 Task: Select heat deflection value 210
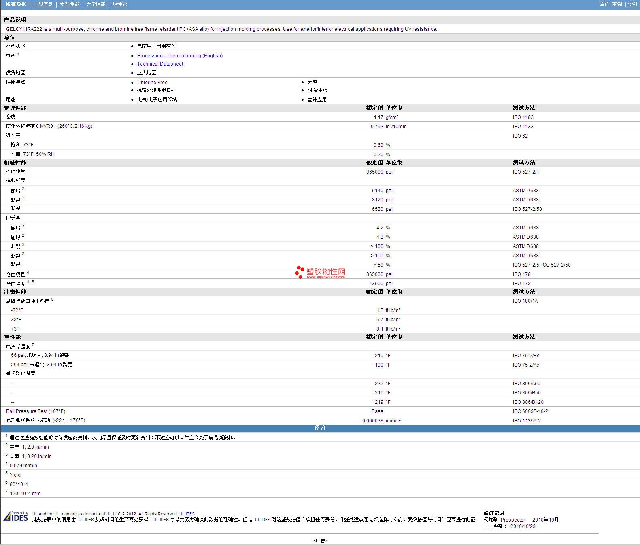pyautogui.click(x=379, y=356)
